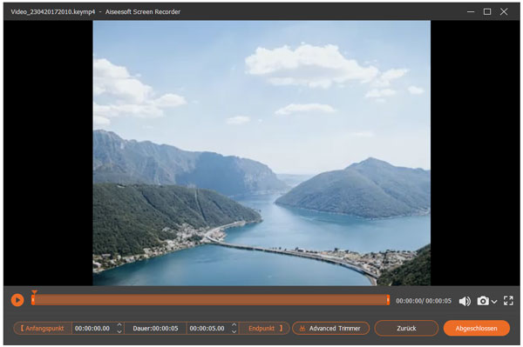
Task: Select the left trim start handle
Action: (x=33, y=300)
